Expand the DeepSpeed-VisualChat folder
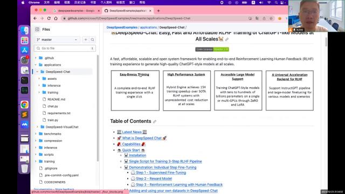Image resolution: width=345 pixels, height=194 pixels. click(x=37, y=127)
